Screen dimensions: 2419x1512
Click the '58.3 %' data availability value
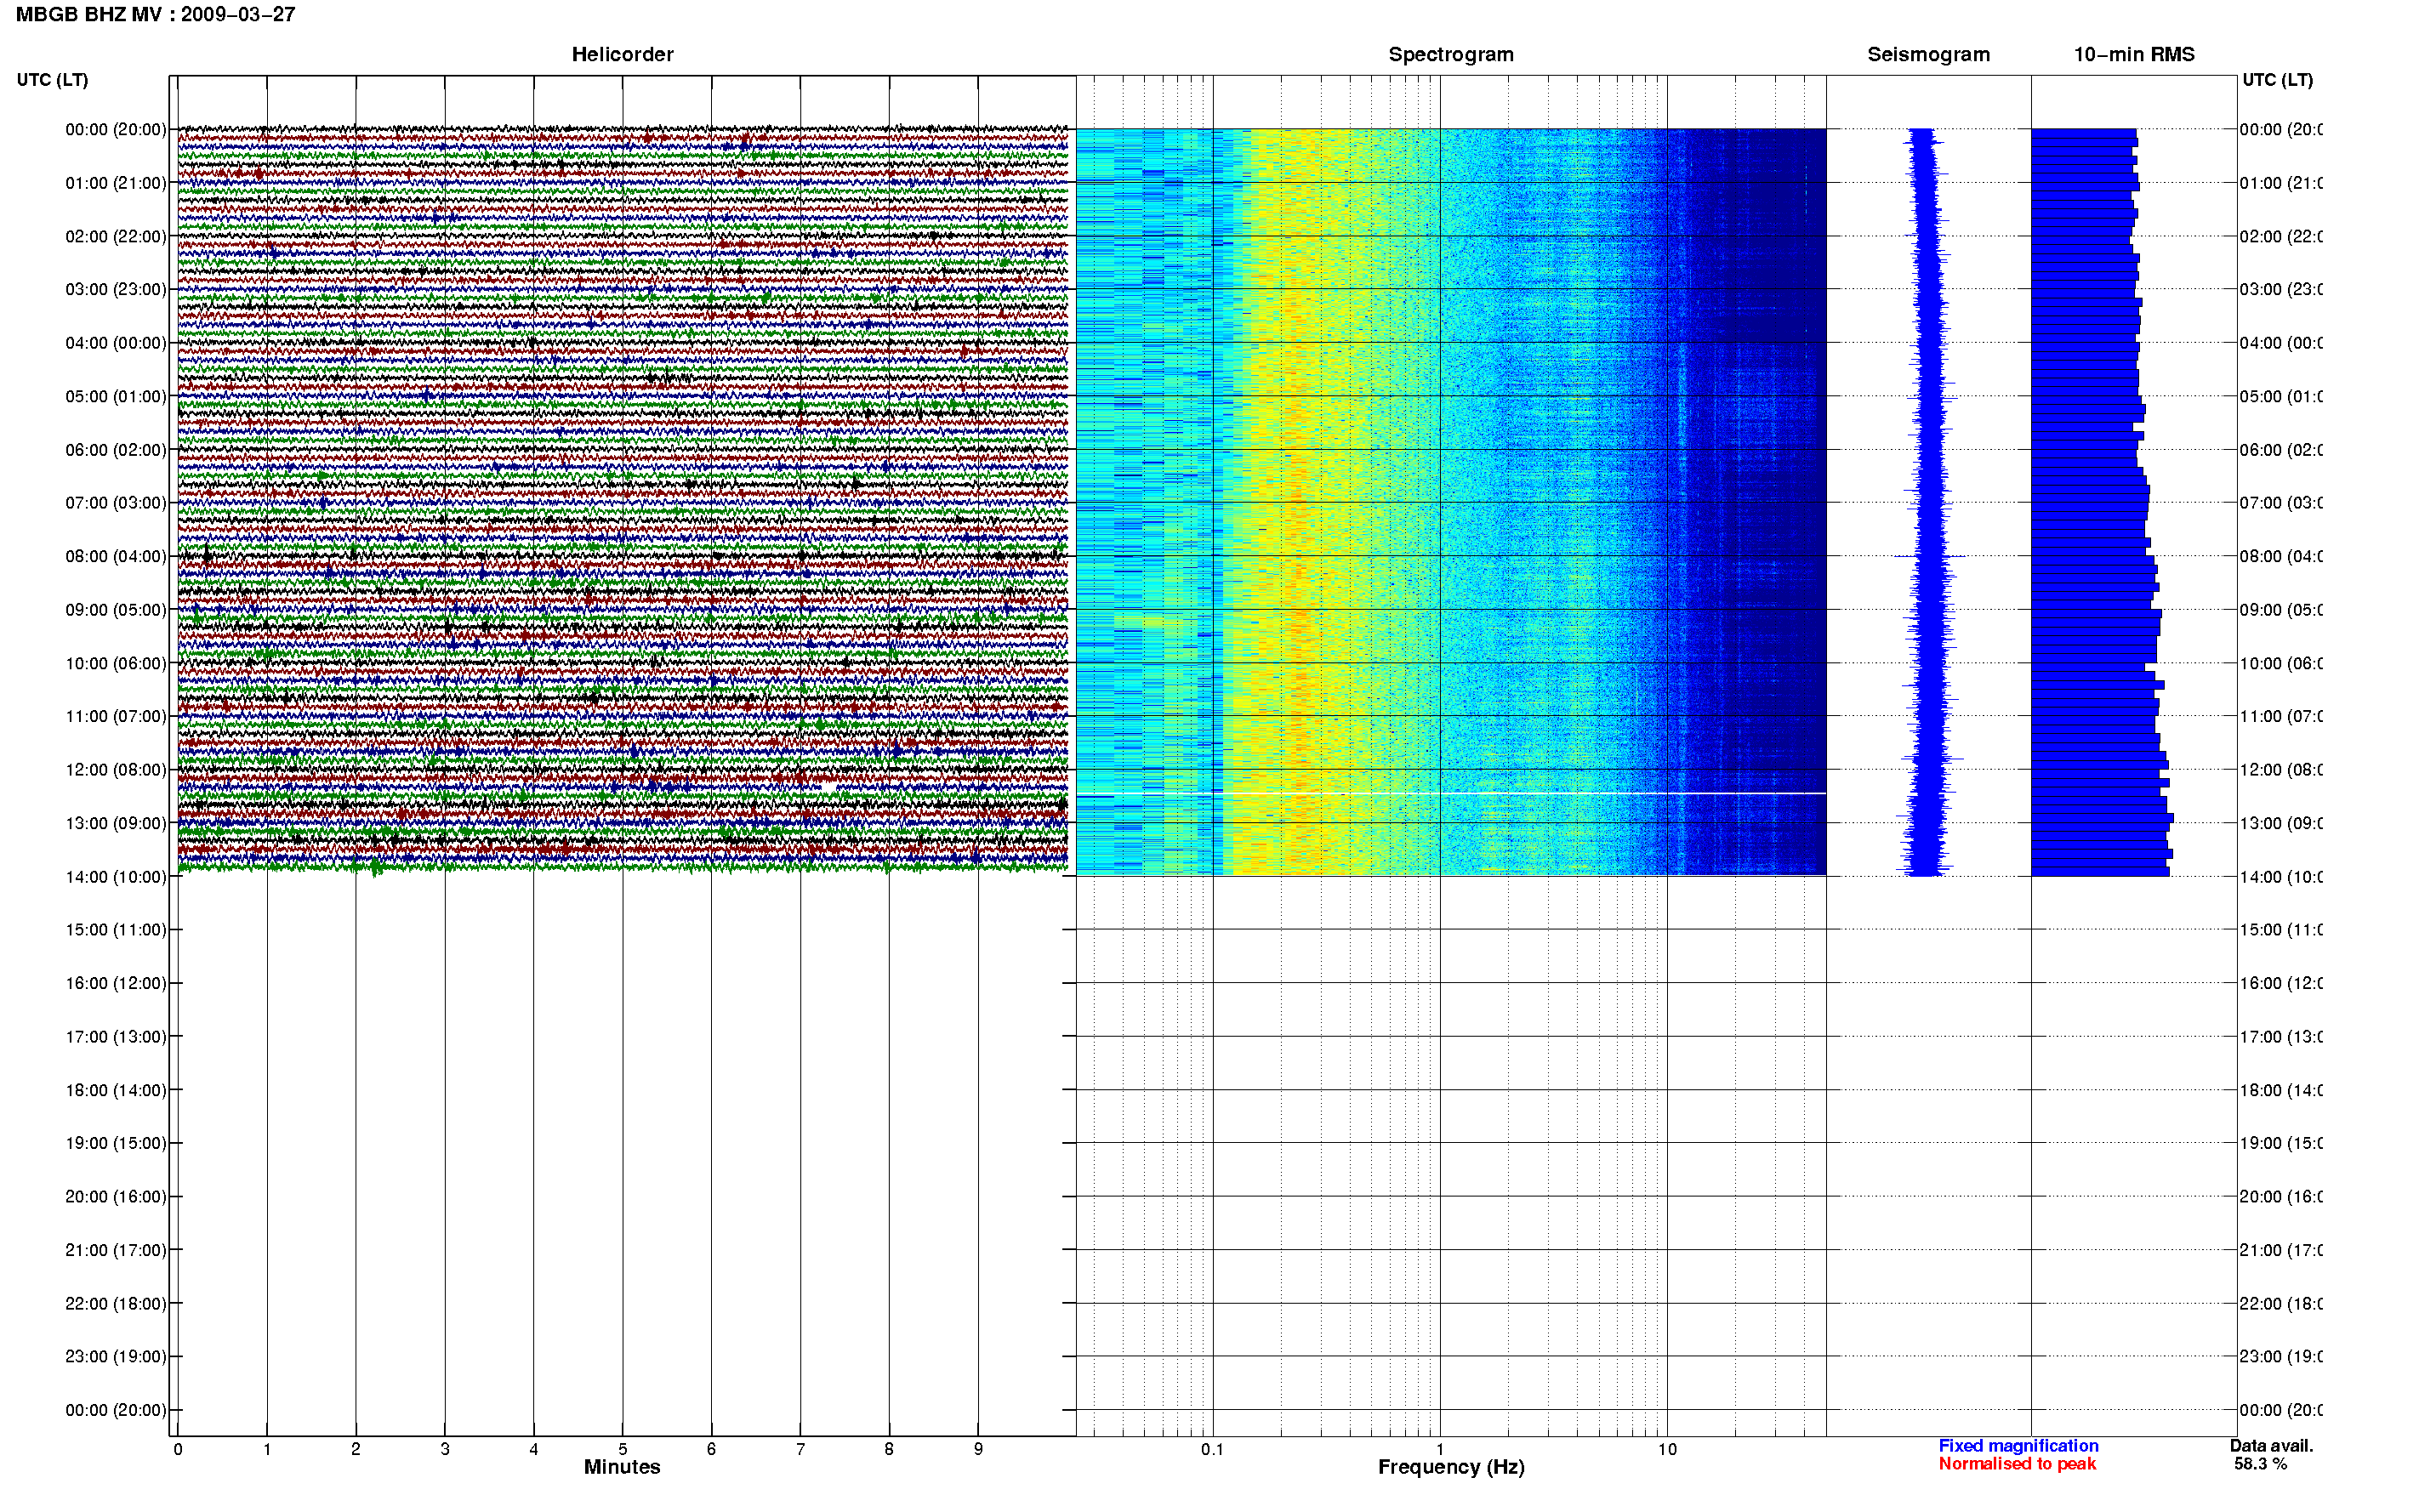2260,1464
